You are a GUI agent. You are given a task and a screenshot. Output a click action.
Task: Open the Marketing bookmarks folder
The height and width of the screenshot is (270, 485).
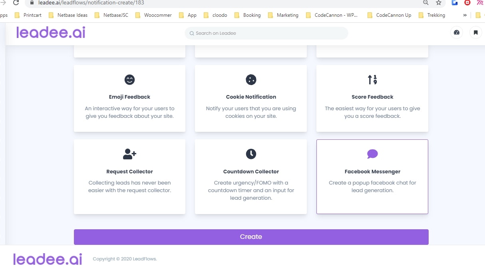coord(287,15)
